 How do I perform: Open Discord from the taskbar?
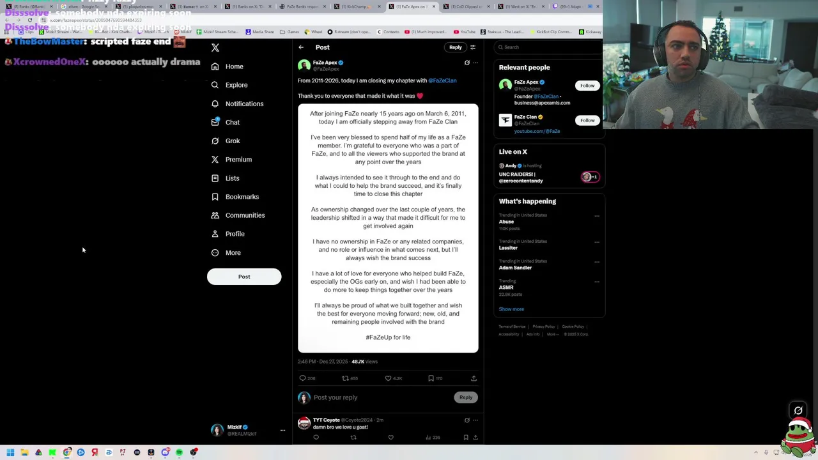click(165, 452)
